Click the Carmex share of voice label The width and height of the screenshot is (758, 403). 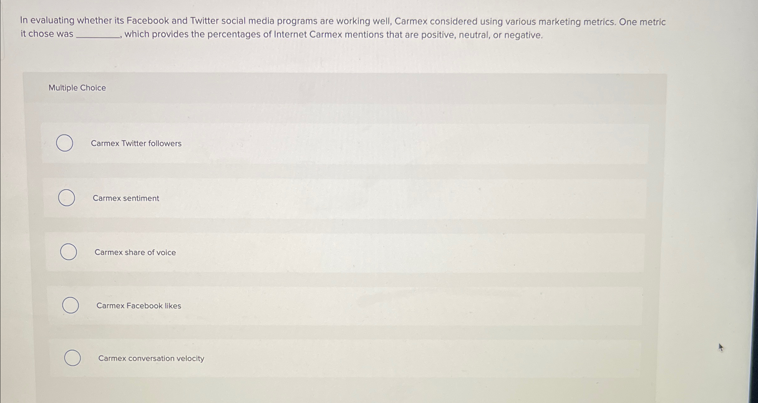point(135,252)
